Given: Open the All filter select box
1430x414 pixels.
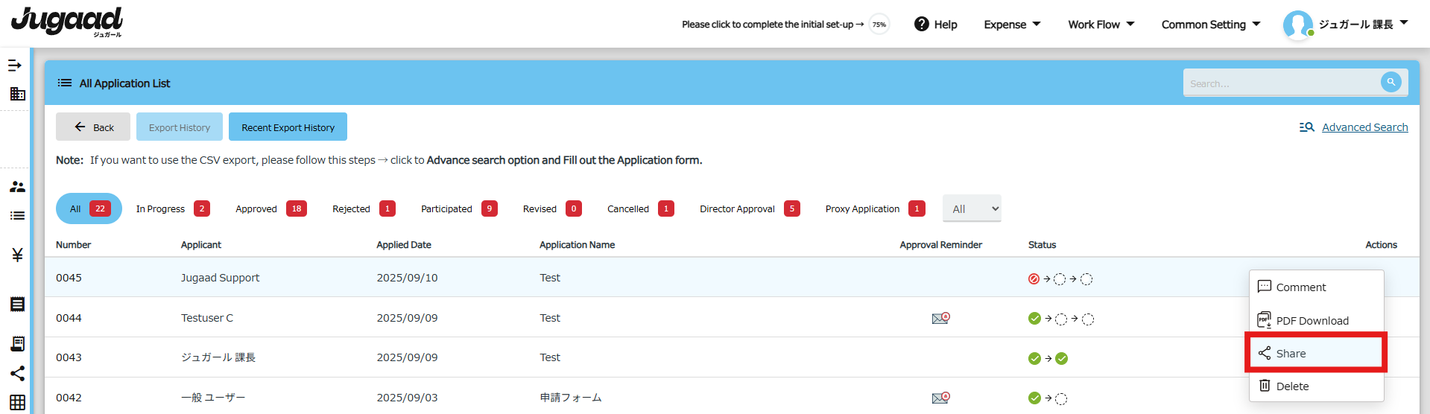Looking at the screenshot, I should pyautogui.click(x=972, y=208).
